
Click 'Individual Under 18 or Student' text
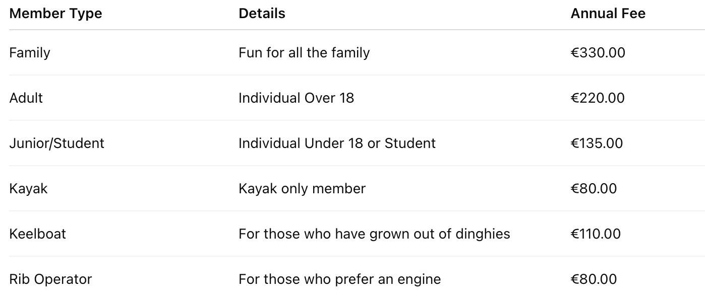tap(337, 143)
